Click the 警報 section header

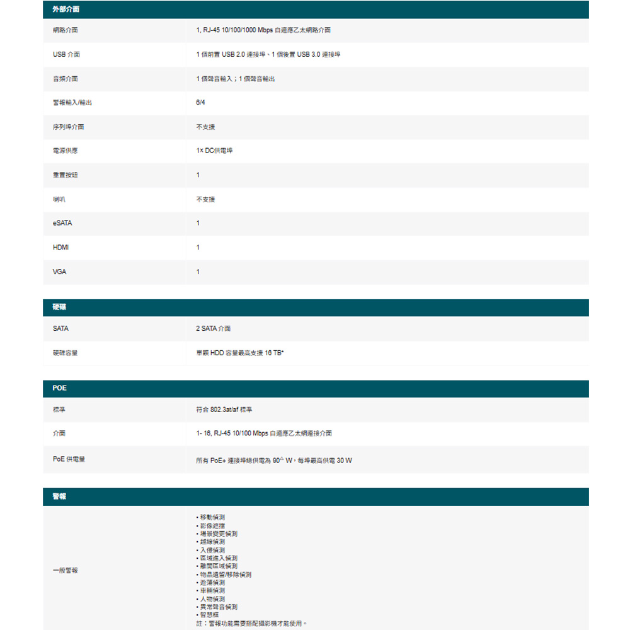click(x=316, y=496)
